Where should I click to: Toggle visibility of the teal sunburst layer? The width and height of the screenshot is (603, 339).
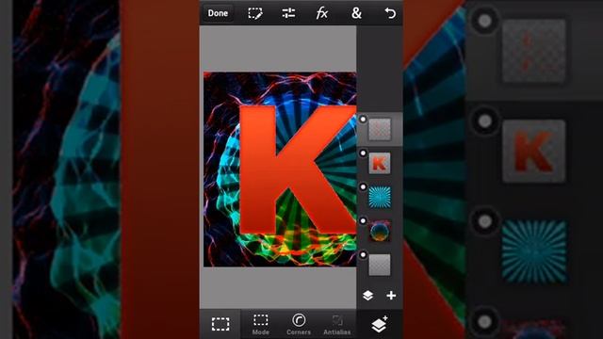click(x=363, y=187)
